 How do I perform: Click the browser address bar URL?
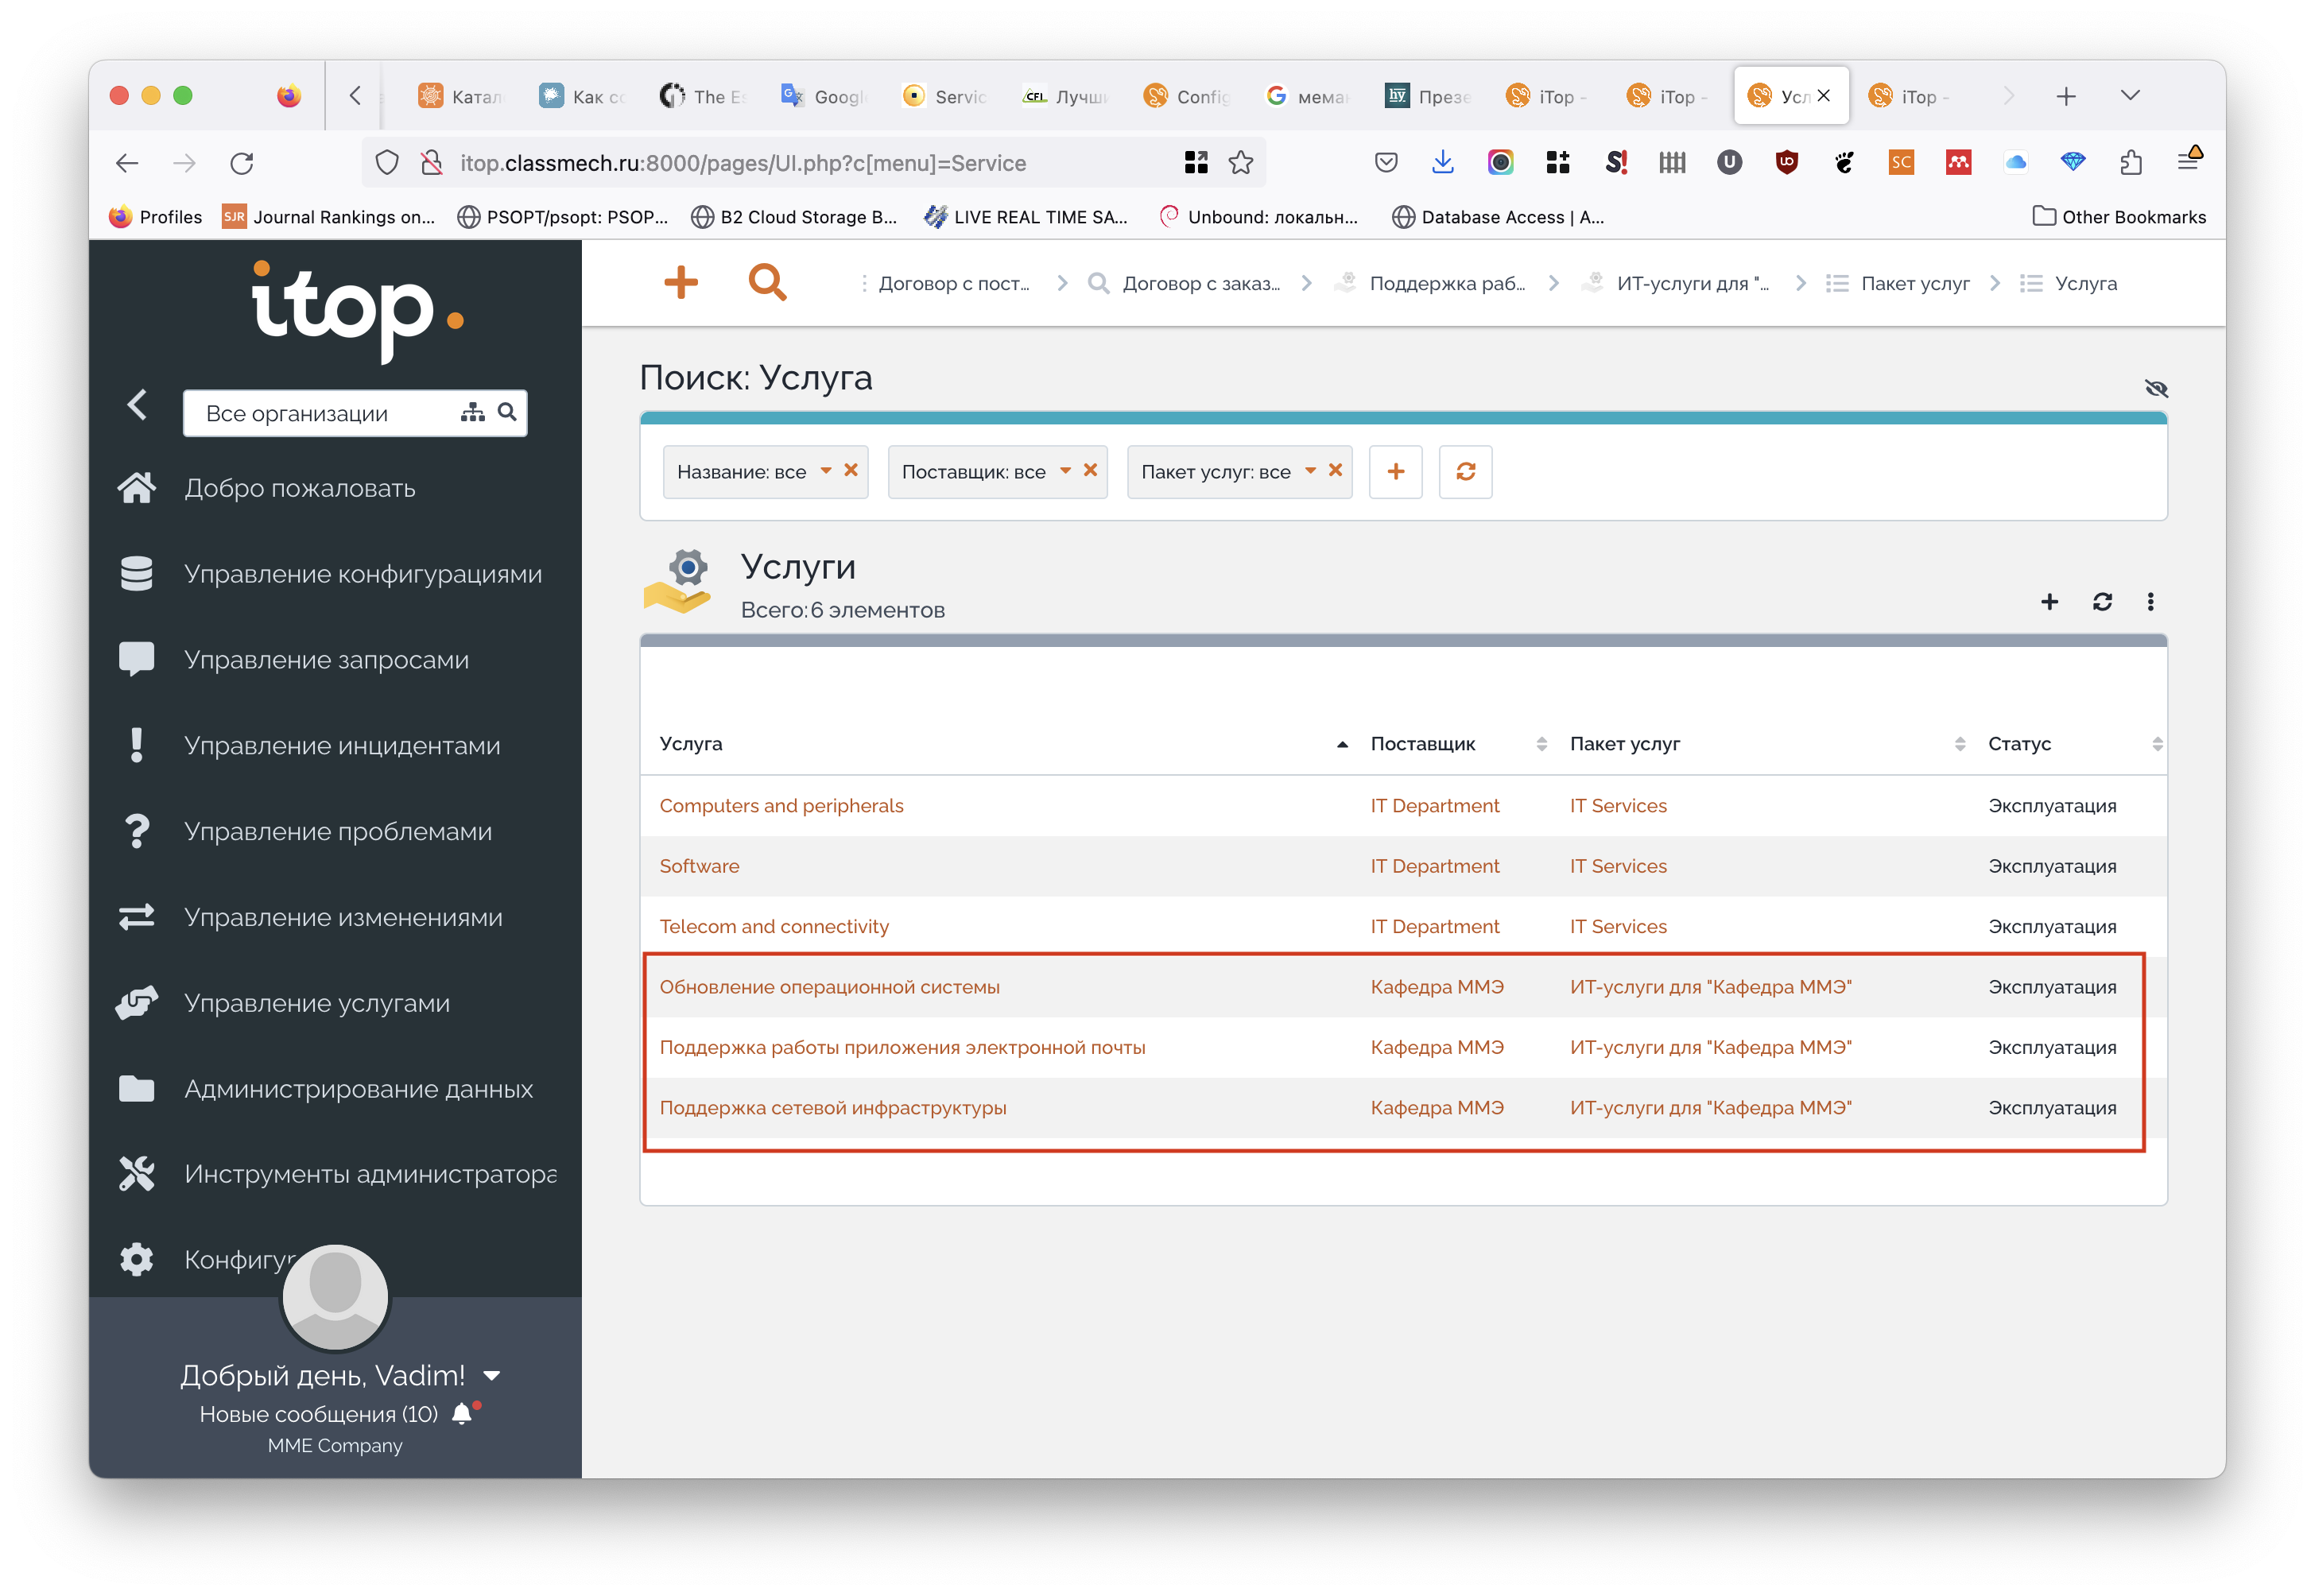tap(743, 163)
